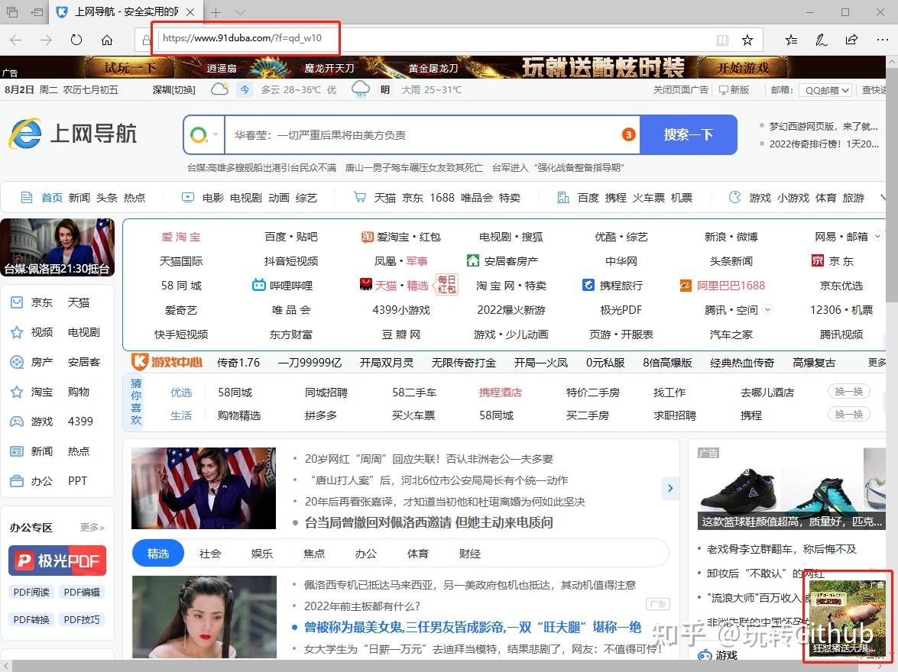The height and width of the screenshot is (672, 898).
Task: Click the film reel icon beside 房产 in sidebar
Action: coord(17,362)
